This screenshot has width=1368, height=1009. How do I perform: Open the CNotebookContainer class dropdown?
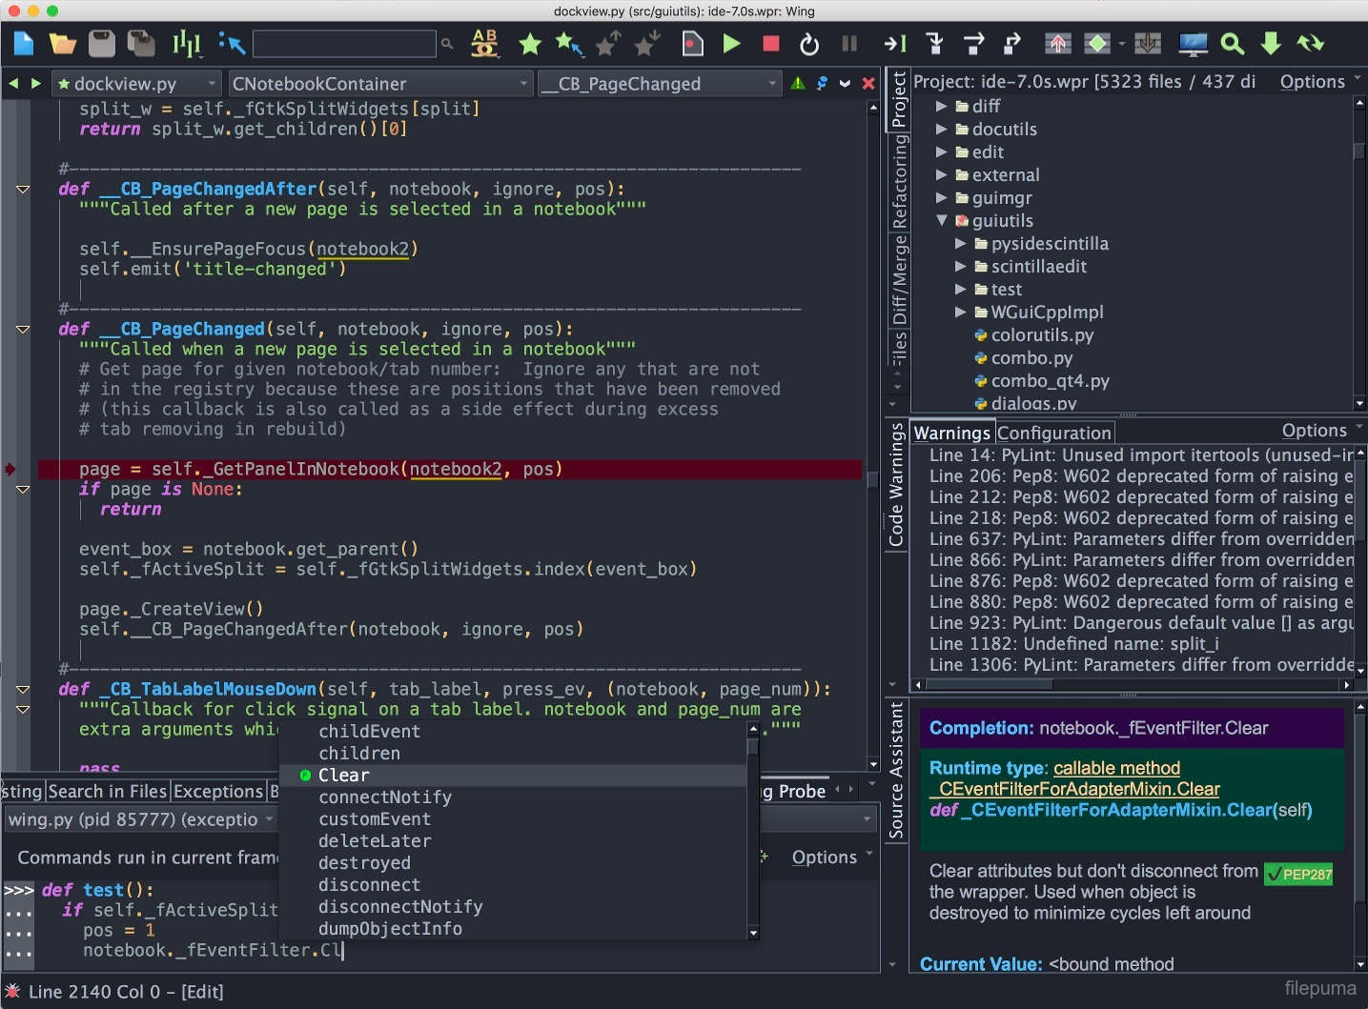click(x=379, y=84)
